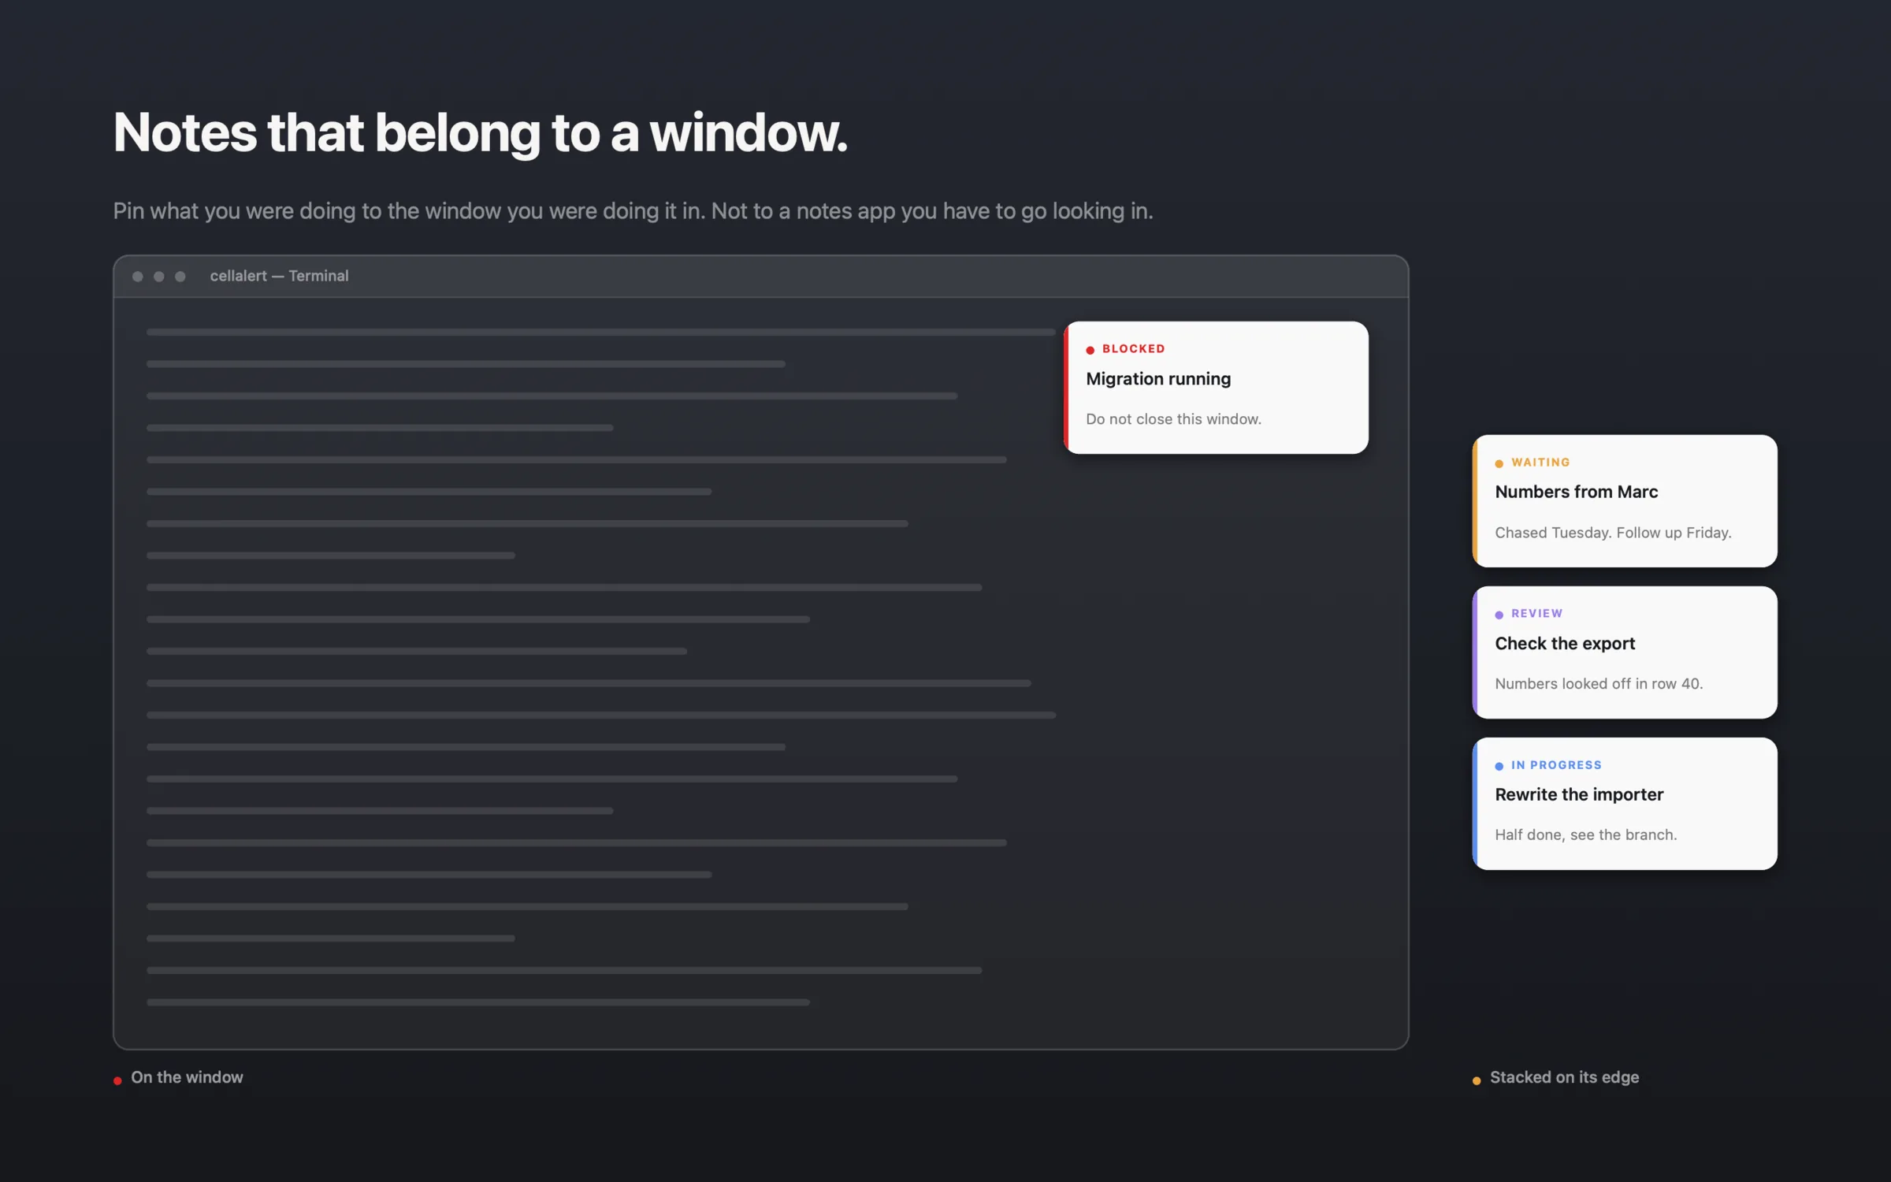Click the IN PROGRESS label text
Viewport: 1891px width, 1182px height.
(x=1556, y=765)
